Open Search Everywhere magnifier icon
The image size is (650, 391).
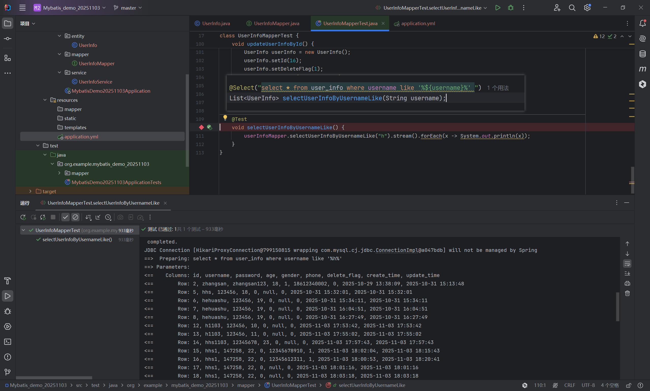pos(572,8)
